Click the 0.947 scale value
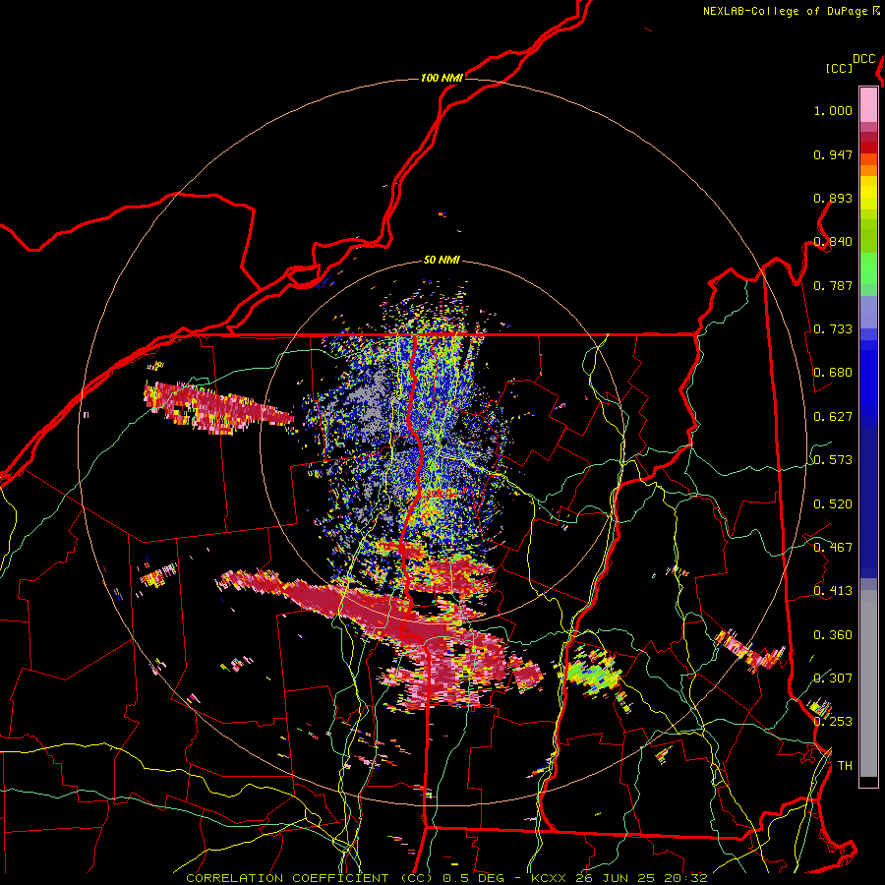The image size is (885, 885). tap(833, 154)
